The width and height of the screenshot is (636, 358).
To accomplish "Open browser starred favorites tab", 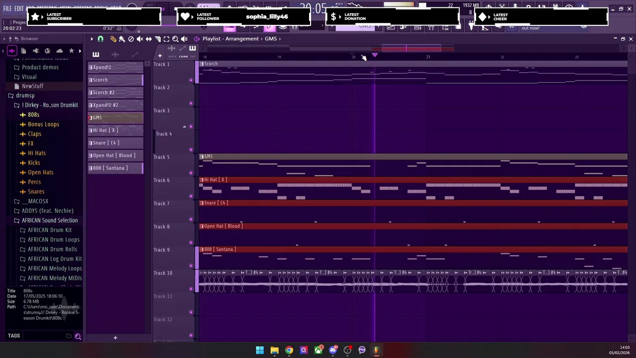I will pyautogui.click(x=72, y=51).
